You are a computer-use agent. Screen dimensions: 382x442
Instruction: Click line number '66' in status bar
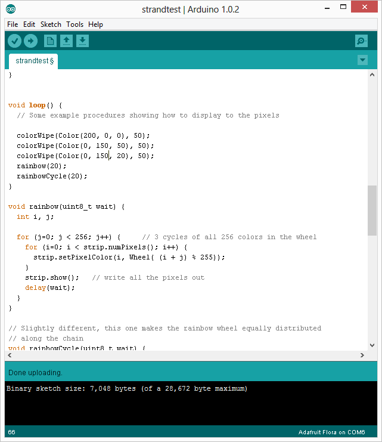11,432
